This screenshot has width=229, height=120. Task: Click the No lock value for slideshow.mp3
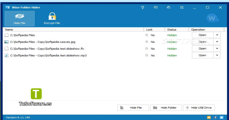pos(153,55)
